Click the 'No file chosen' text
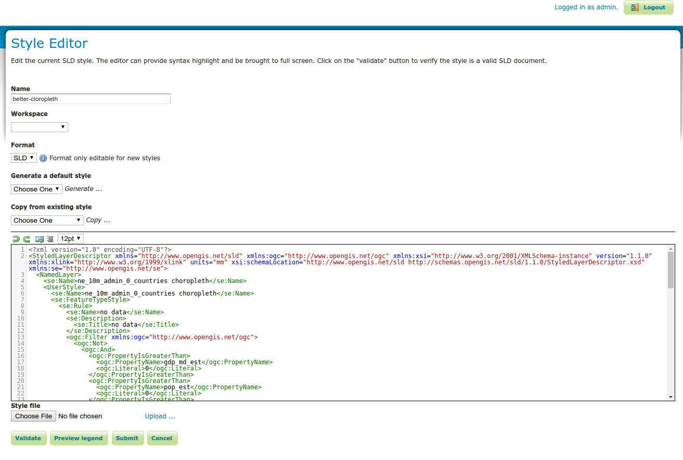The image size is (683, 460). tap(80, 416)
